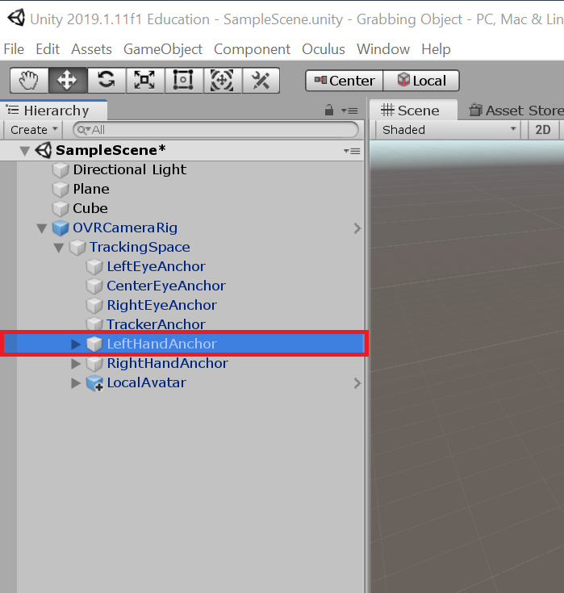Click the RightHandAnchor cube icon
564x593 pixels.
coord(94,363)
